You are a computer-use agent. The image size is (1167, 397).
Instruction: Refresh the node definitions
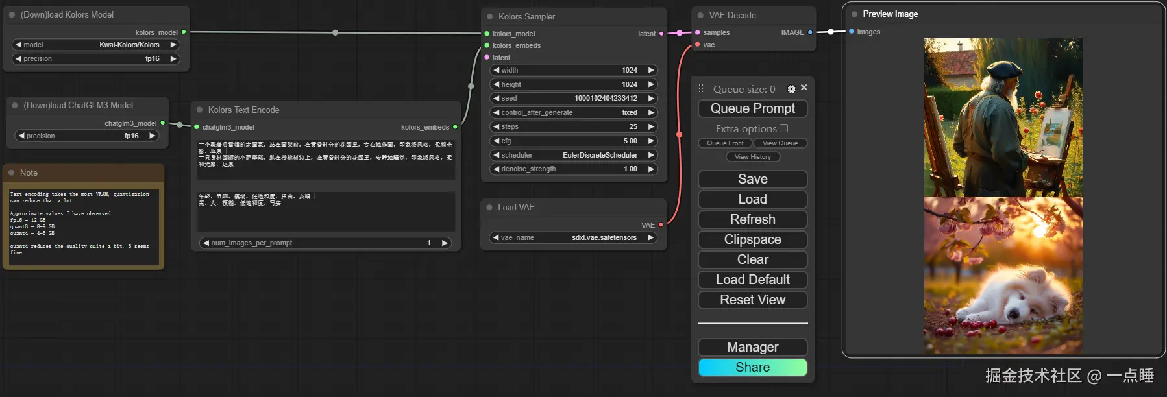753,219
